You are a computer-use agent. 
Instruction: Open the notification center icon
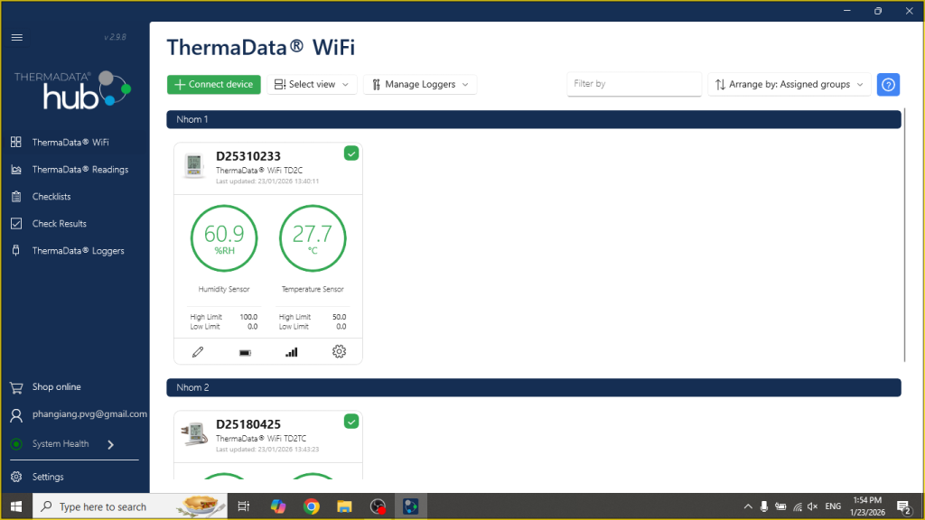click(x=903, y=506)
